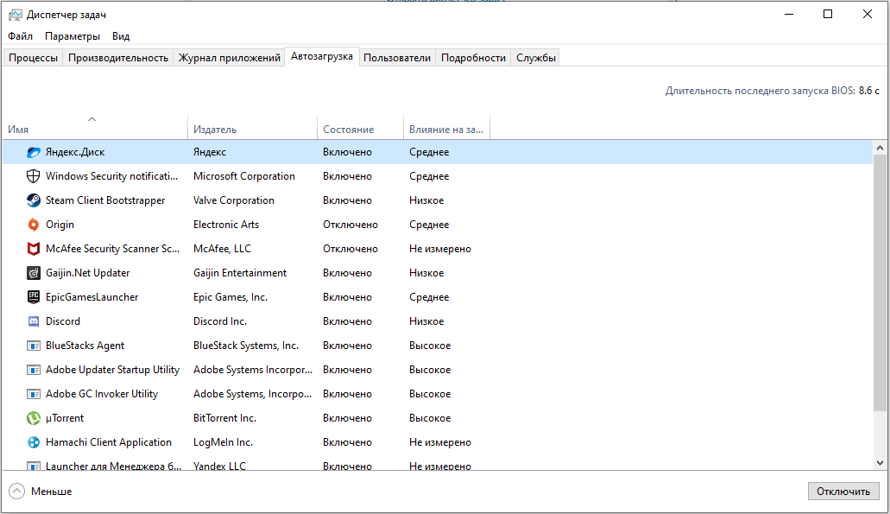
Task: Select the µTorrent entry name
Action: click(65, 418)
